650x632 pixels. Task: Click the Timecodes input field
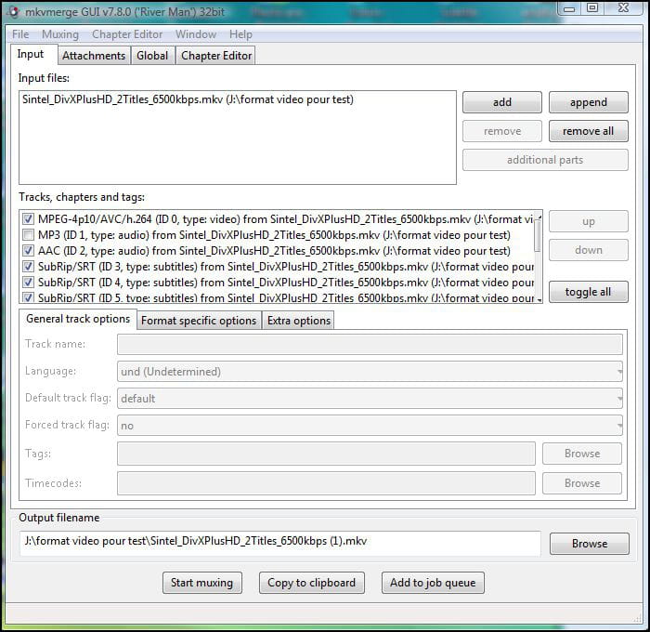[x=326, y=483]
